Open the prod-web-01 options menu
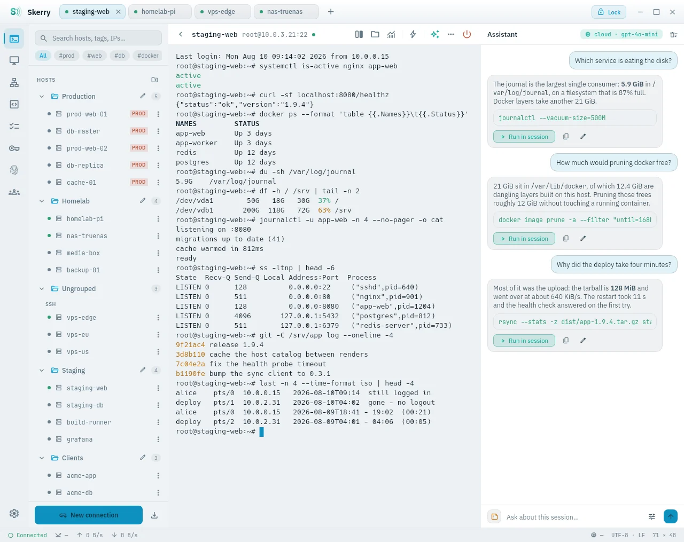The width and height of the screenshot is (684, 542). coord(158,114)
